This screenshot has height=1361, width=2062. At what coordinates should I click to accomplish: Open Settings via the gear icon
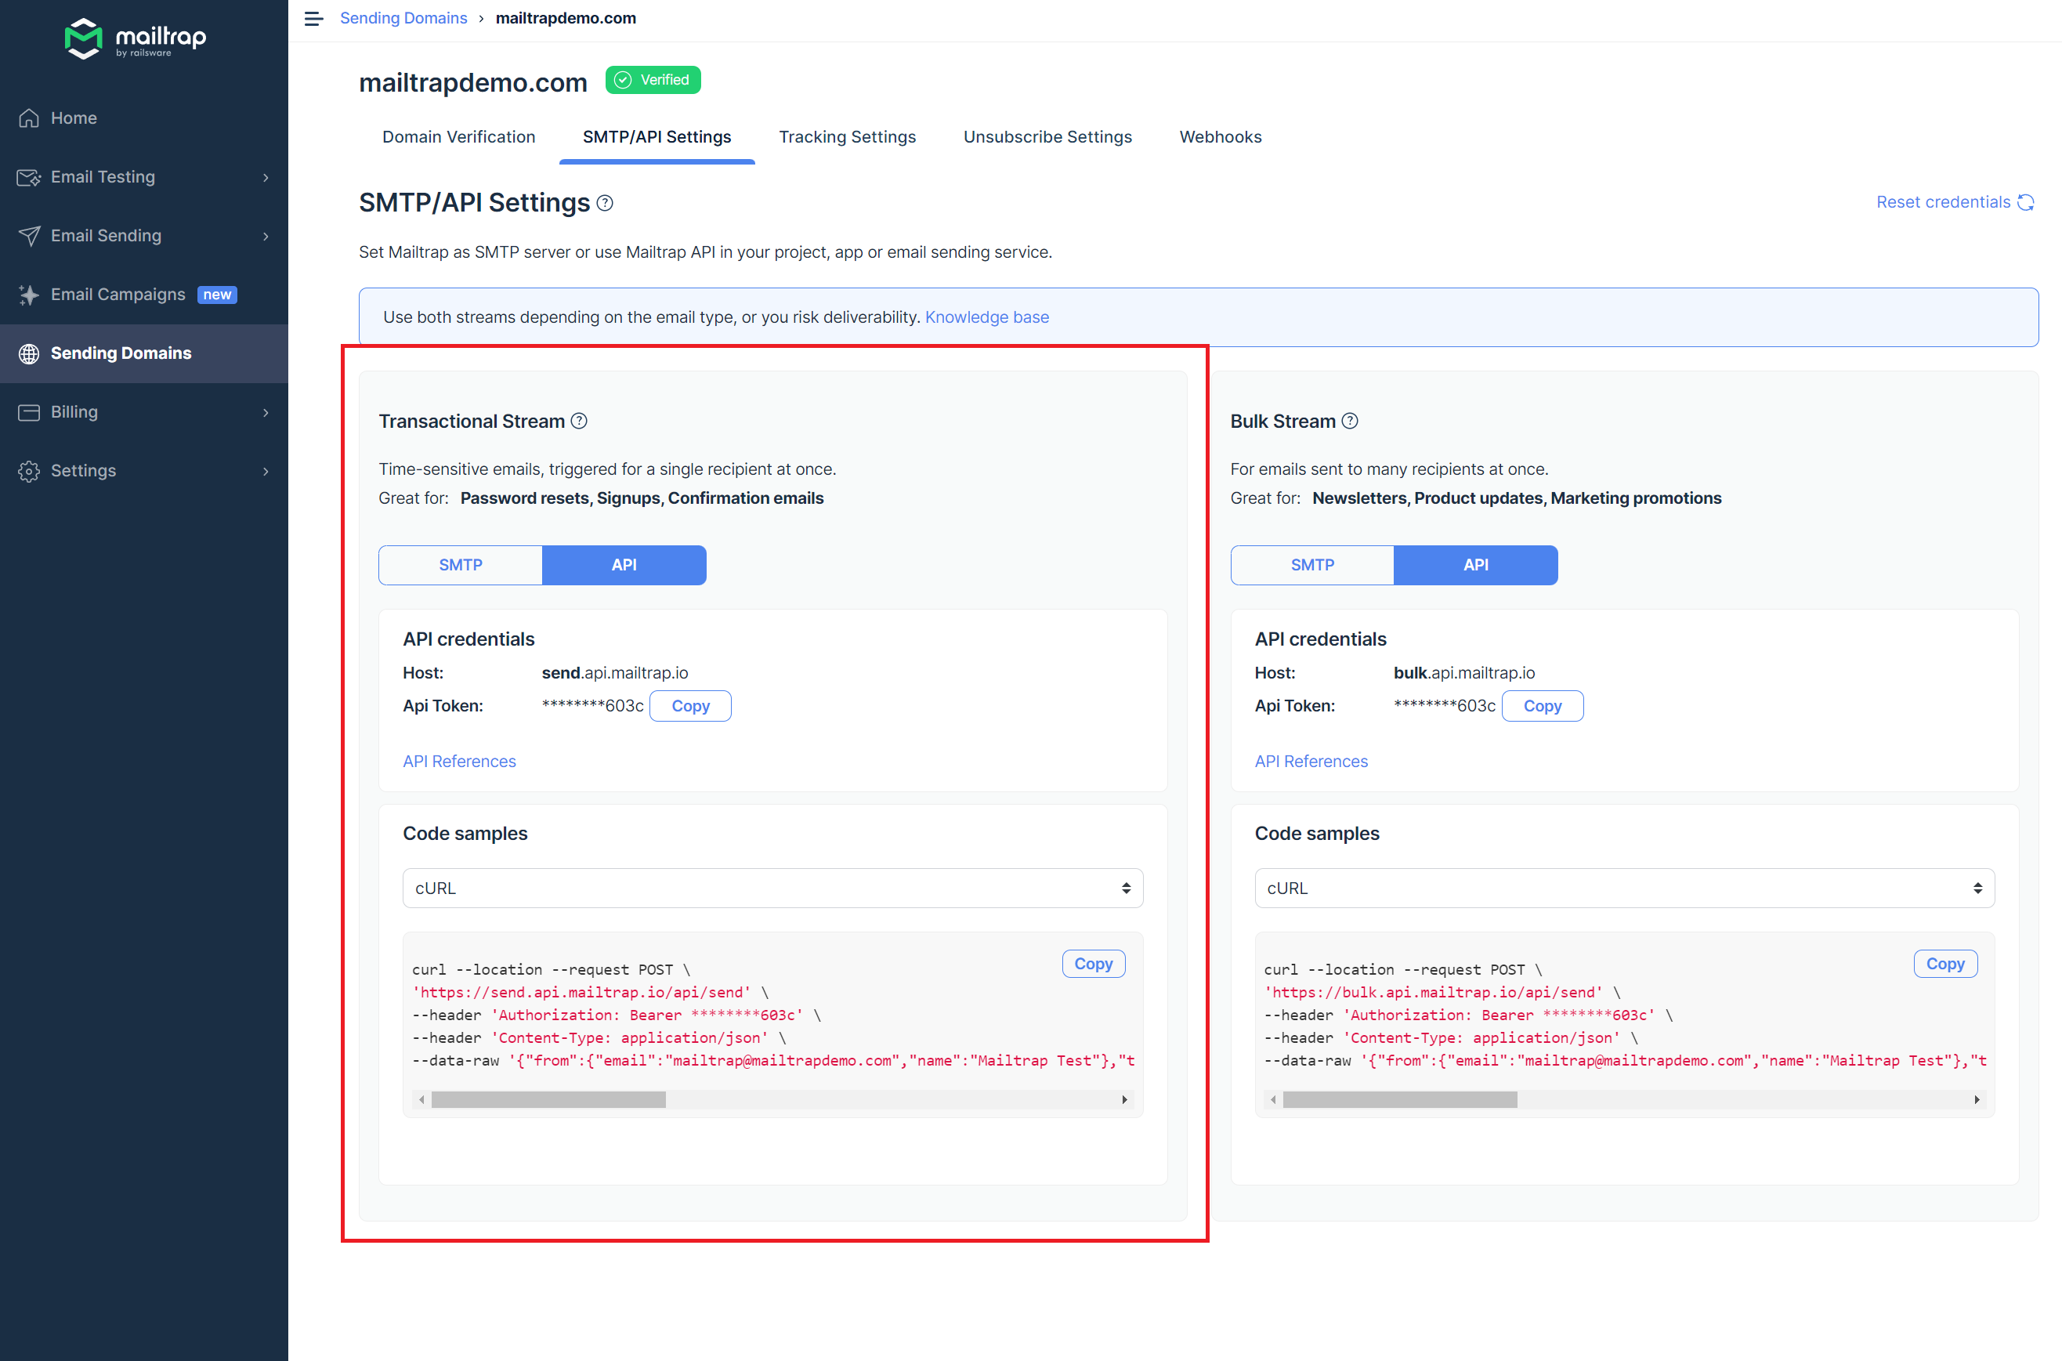click(x=29, y=470)
